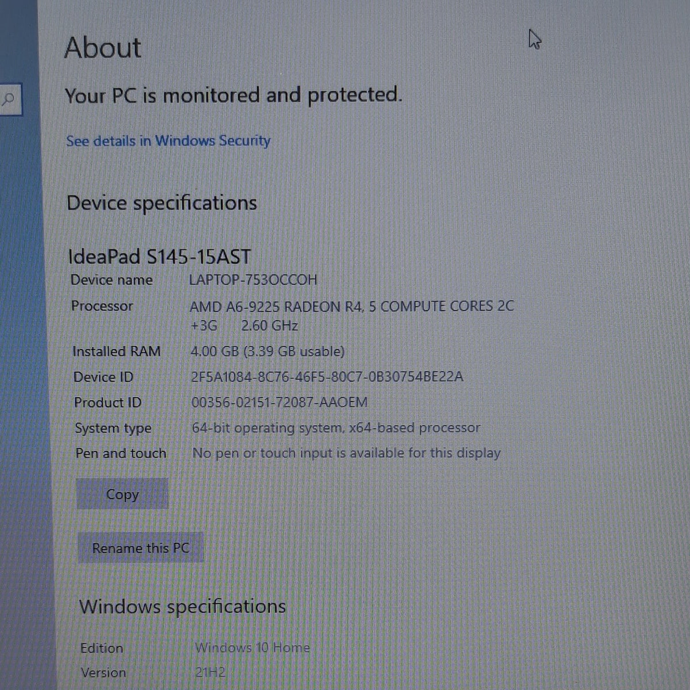Select the Device specifications heading
Image resolution: width=690 pixels, height=690 pixels.
click(162, 204)
